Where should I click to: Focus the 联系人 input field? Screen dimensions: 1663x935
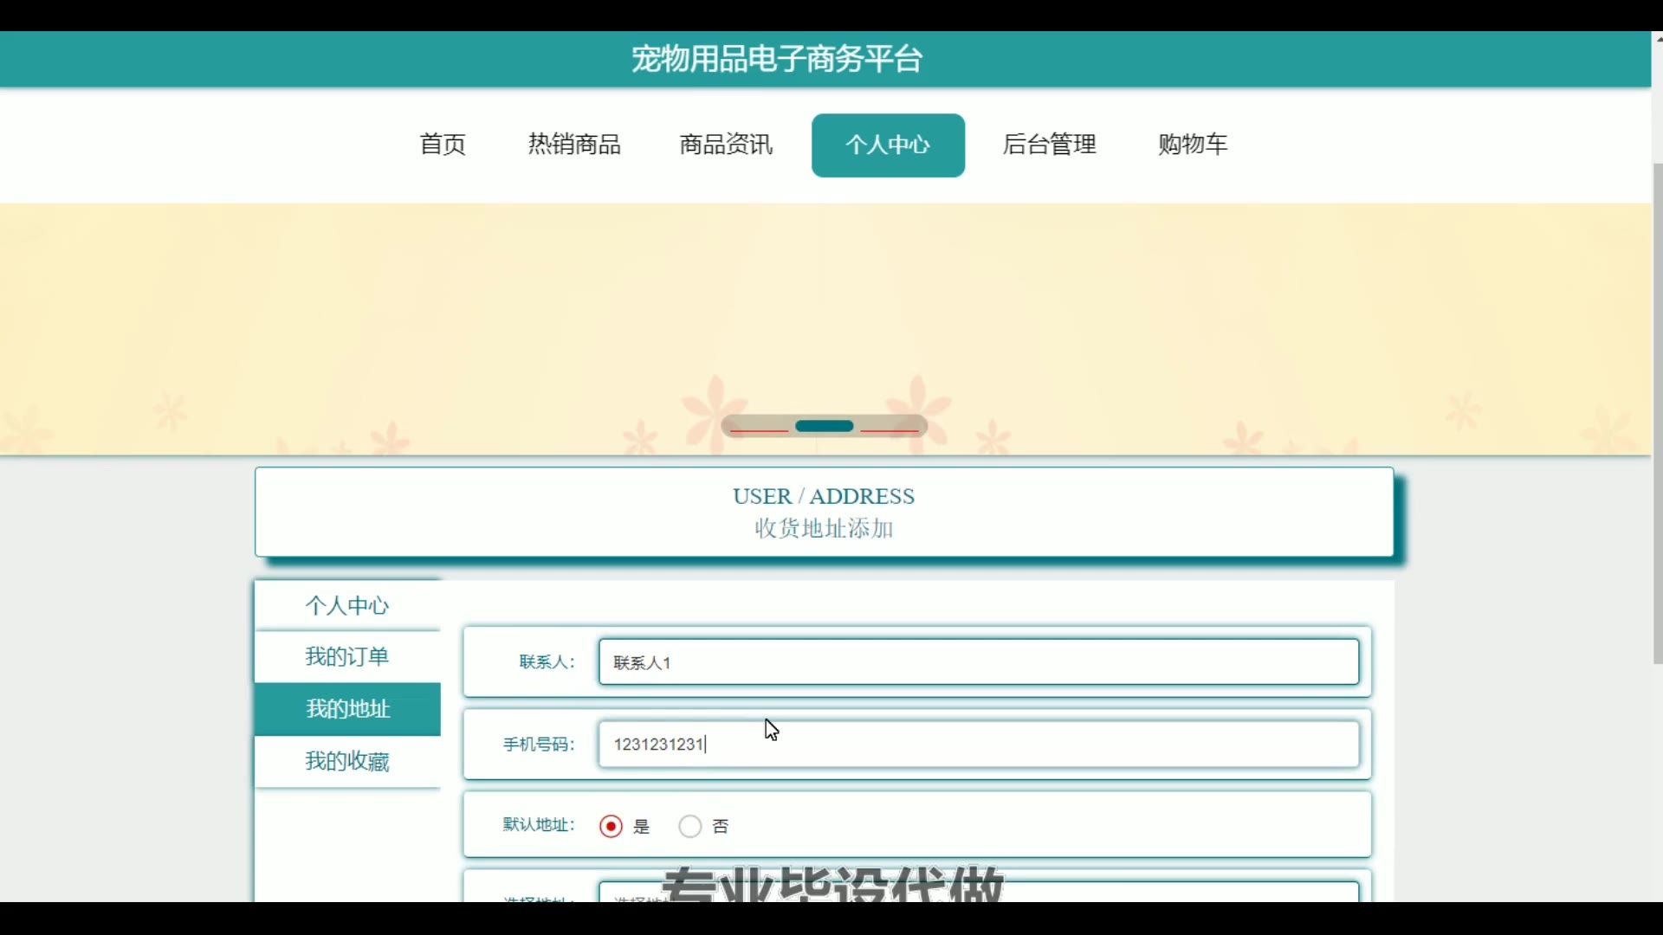[x=979, y=662]
